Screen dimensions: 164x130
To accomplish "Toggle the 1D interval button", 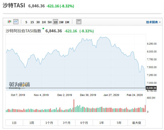I will point(55,22).
